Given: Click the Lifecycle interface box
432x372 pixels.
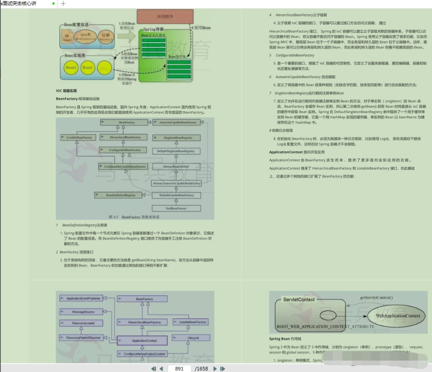Looking at the screenshot, I should click(191, 338).
